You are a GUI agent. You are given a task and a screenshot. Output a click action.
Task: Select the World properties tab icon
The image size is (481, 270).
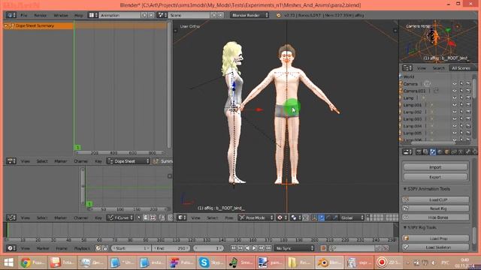pyautogui.click(x=440, y=151)
